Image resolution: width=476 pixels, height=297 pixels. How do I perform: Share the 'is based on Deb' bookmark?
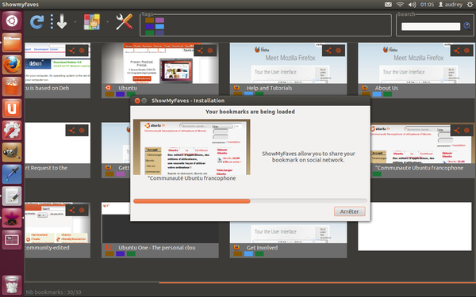coord(72,51)
